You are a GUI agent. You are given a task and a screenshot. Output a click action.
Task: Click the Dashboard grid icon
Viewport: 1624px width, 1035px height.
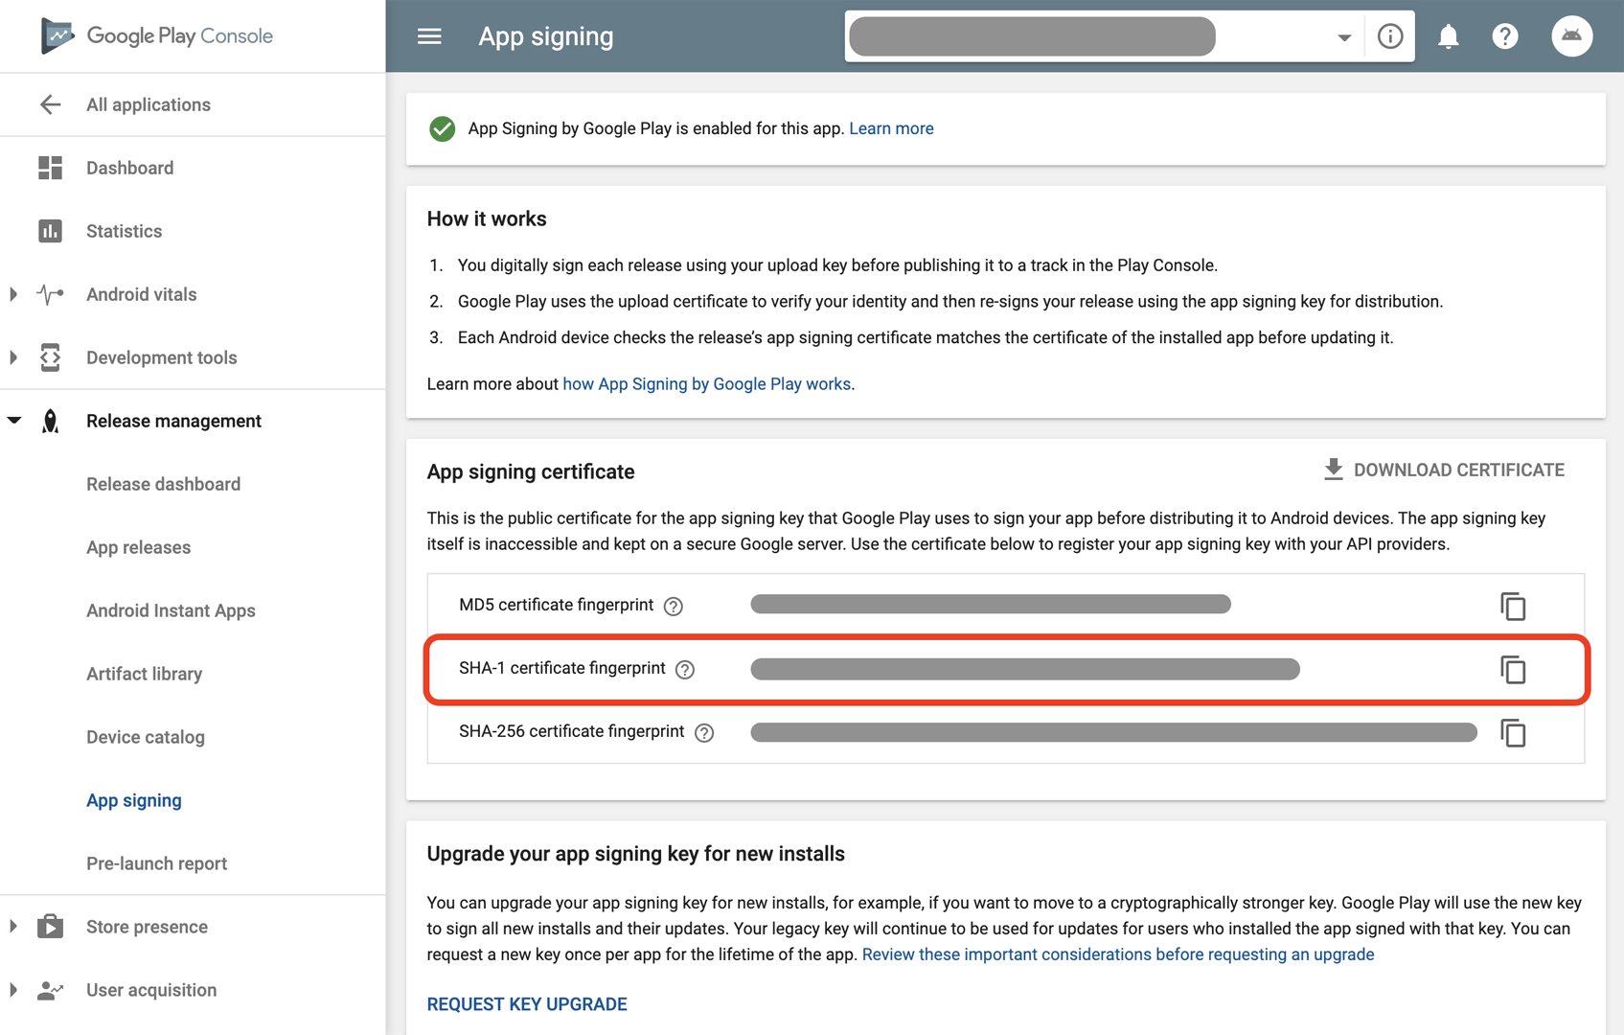pyautogui.click(x=50, y=168)
